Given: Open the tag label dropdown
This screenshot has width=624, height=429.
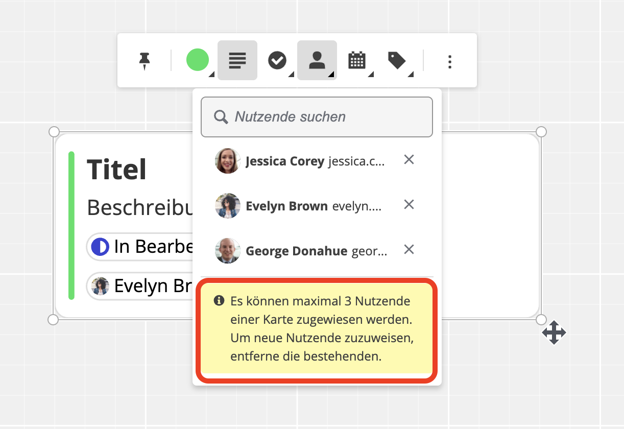Looking at the screenshot, I should pyautogui.click(x=396, y=60).
